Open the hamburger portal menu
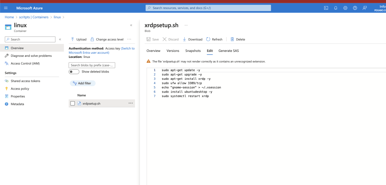This screenshot has width=386, height=185. click(x=6, y=8)
